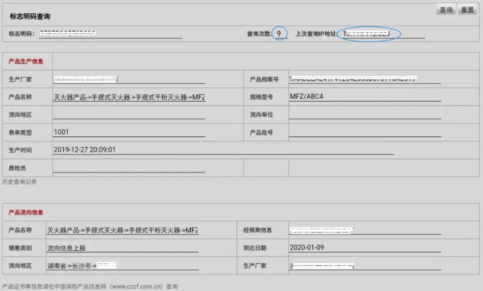The image size is (483, 291).
Task: Select the 查询次数 field showing 9
Action: (x=279, y=34)
